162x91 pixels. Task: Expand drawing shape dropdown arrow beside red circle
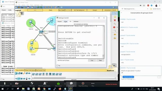click(x=117, y=27)
